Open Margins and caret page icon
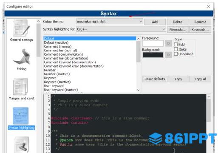 20,87
